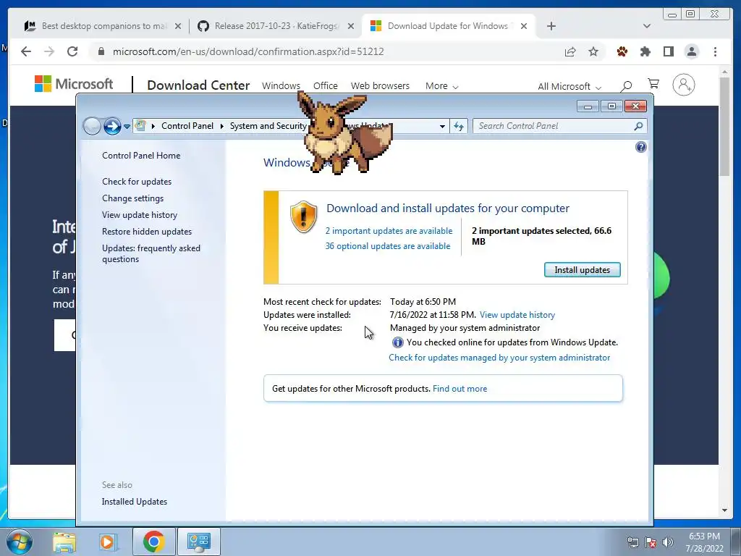The image size is (741, 556).
Task: Refresh the Control Panel address bar
Action: [x=459, y=126]
